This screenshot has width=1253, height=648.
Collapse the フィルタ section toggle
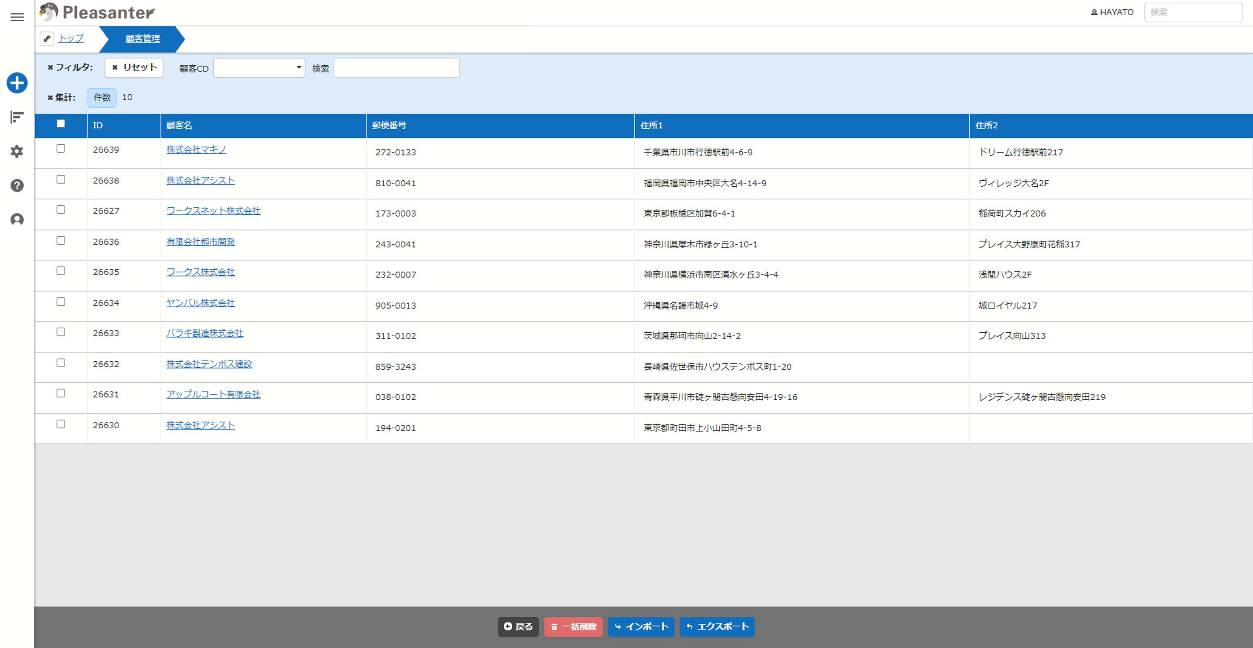click(70, 67)
